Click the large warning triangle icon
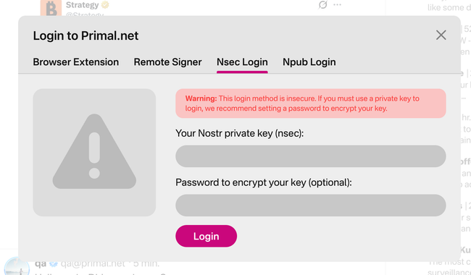This screenshot has height=275, width=471. coord(94,152)
